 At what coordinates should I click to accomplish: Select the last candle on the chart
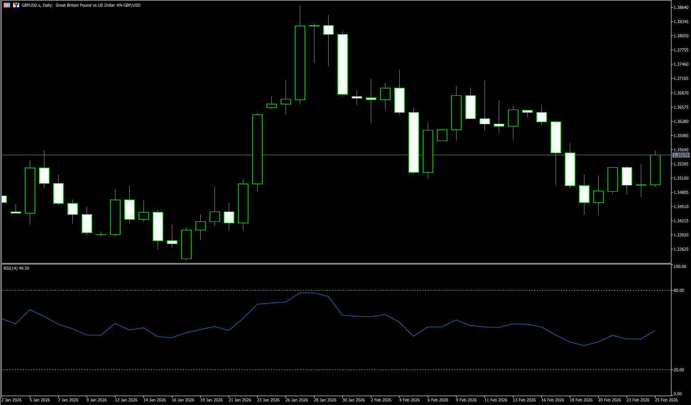pos(655,170)
